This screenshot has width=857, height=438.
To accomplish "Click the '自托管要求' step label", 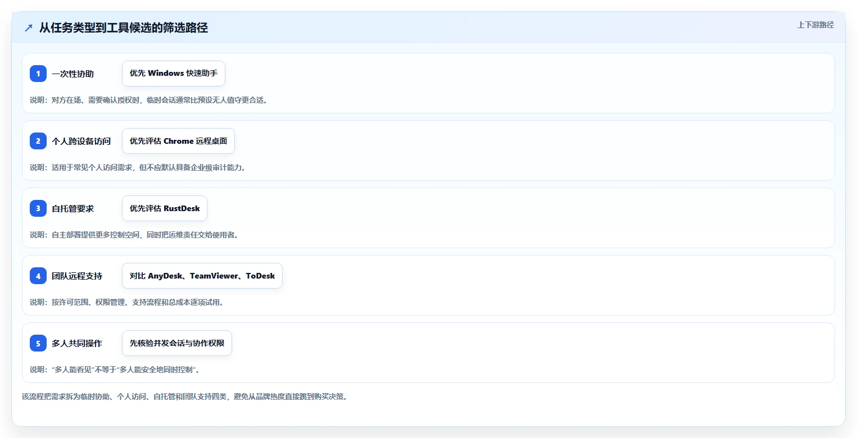I will point(72,208).
